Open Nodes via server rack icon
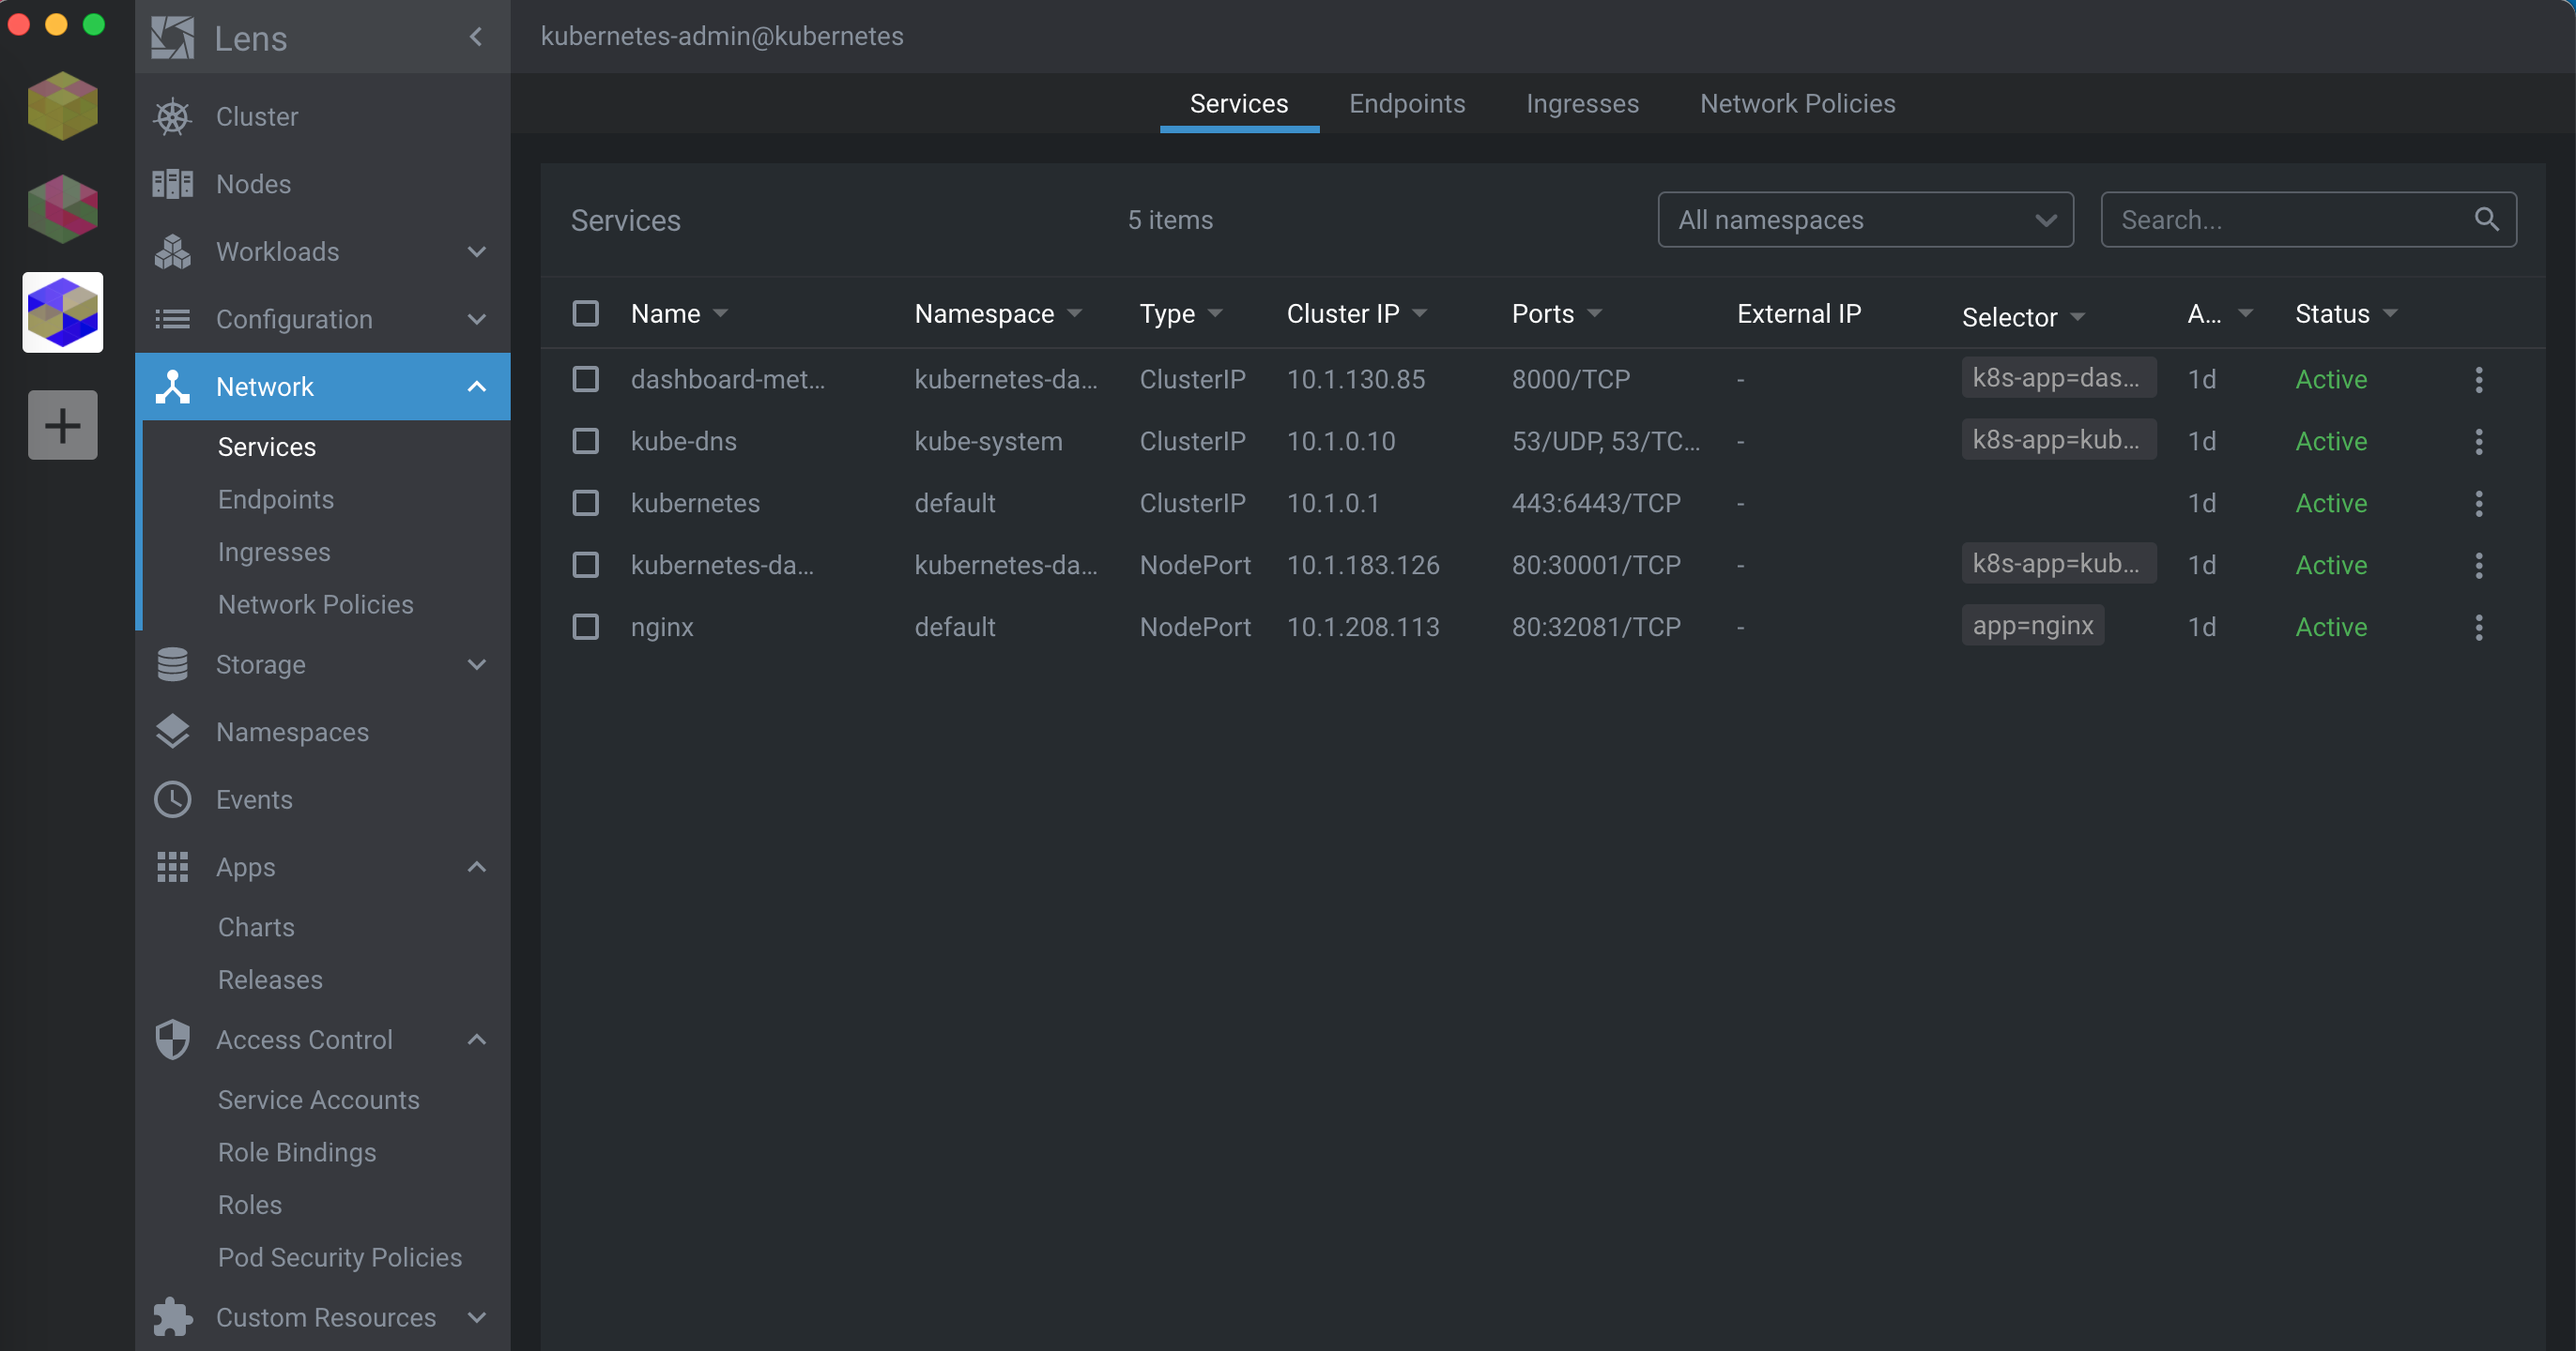2576x1351 pixels. [172, 184]
